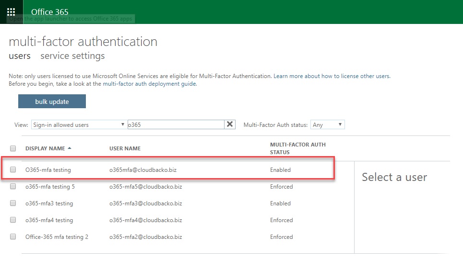Click display name Office-365 mfa testing 2
This screenshot has height=259, width=463.
point(57,237)
